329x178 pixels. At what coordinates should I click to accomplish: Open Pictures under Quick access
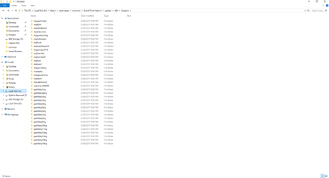[12, 35]
